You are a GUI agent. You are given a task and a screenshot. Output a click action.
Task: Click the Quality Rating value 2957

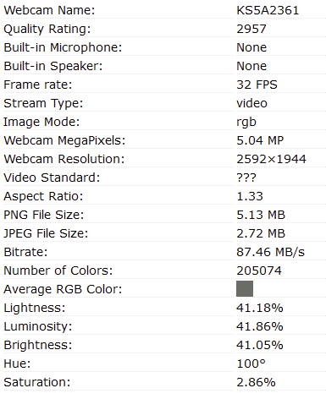251,29
